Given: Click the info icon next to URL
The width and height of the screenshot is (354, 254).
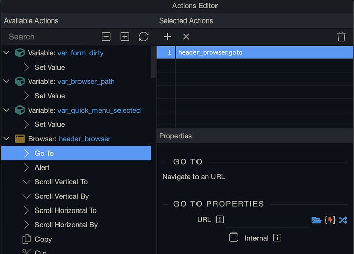Looking at the screenshot, I should [220, 220].
